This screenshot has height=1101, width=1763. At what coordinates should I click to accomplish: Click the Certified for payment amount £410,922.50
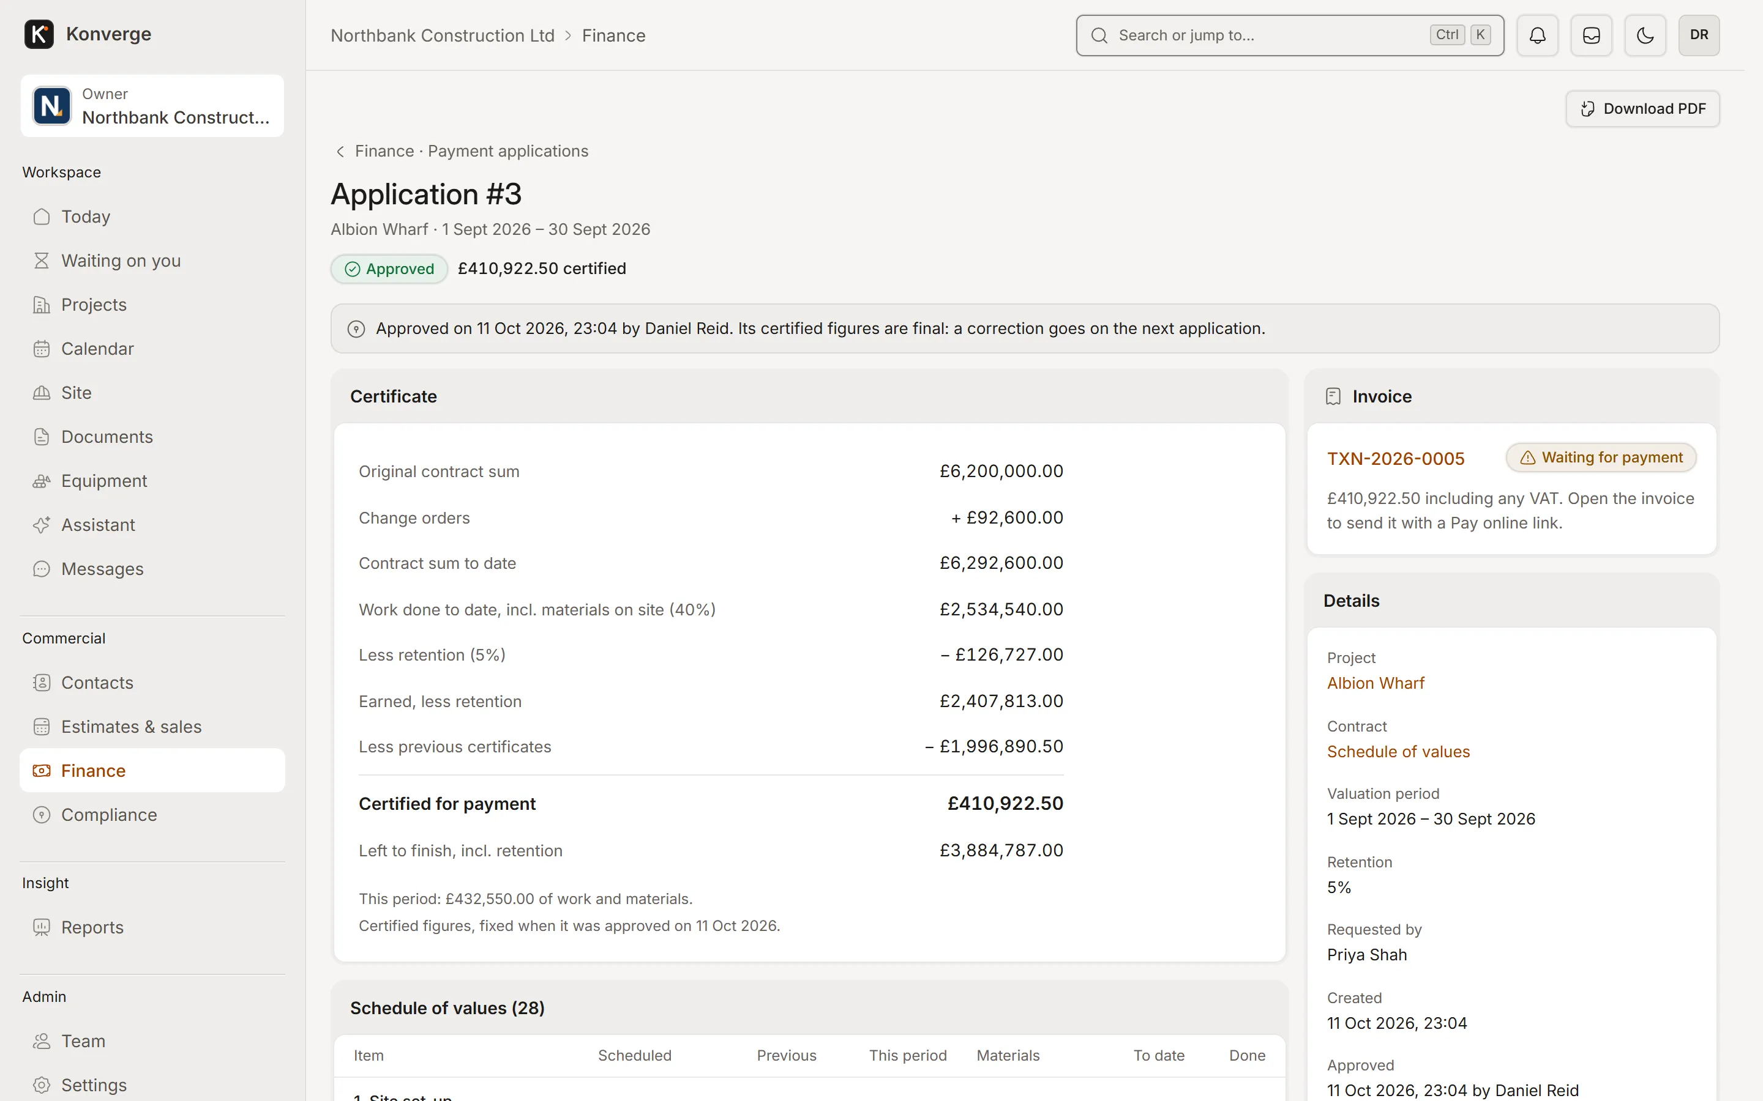click(1005, 803)
